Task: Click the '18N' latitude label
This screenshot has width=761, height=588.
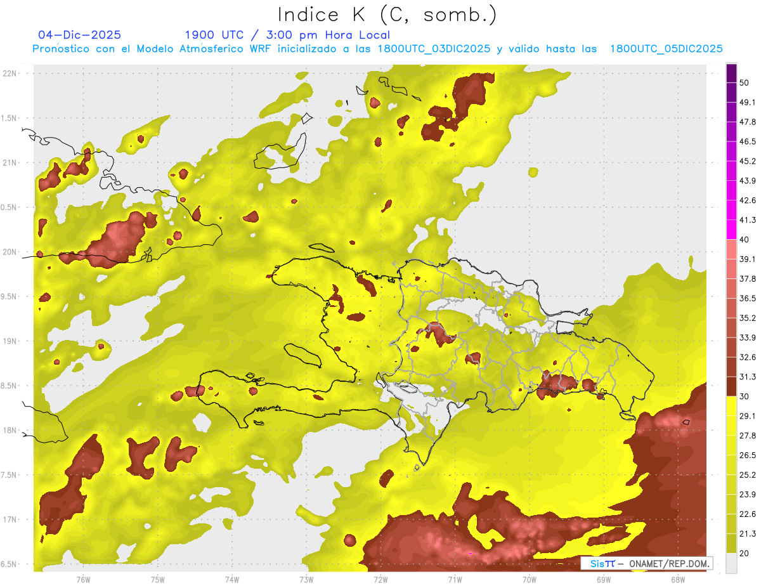Action: [x=10, y=430]
